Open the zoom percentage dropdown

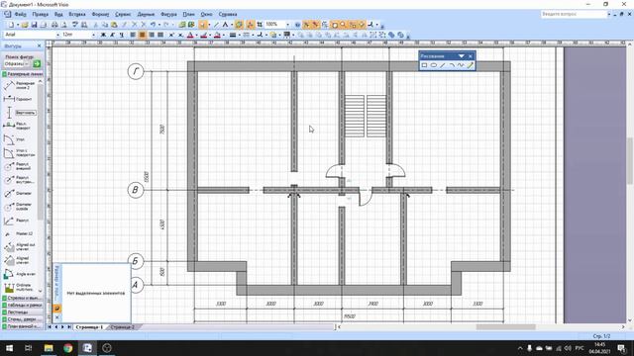pyautogui.click(x=288, y=25)
